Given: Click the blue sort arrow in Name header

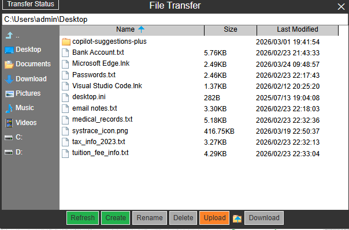Looking at the screenshot, I should pos(141,29).
